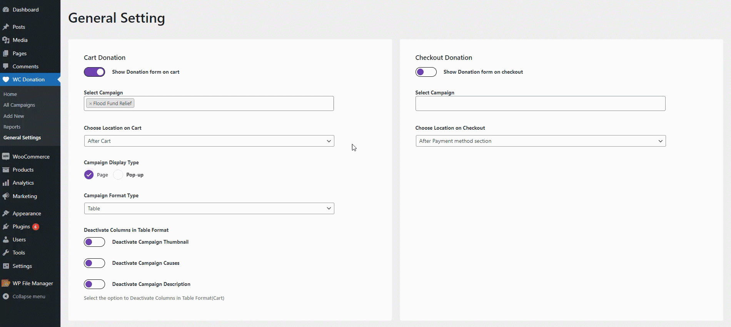Click the Cart Select Campaign field
731x327 pixels.
point(209,103)
